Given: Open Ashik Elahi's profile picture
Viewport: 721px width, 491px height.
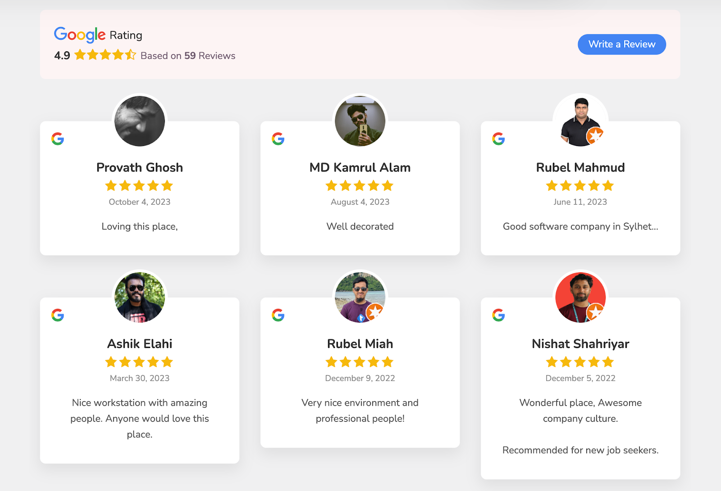Looking at the screenshot, I should coord(140,297).
